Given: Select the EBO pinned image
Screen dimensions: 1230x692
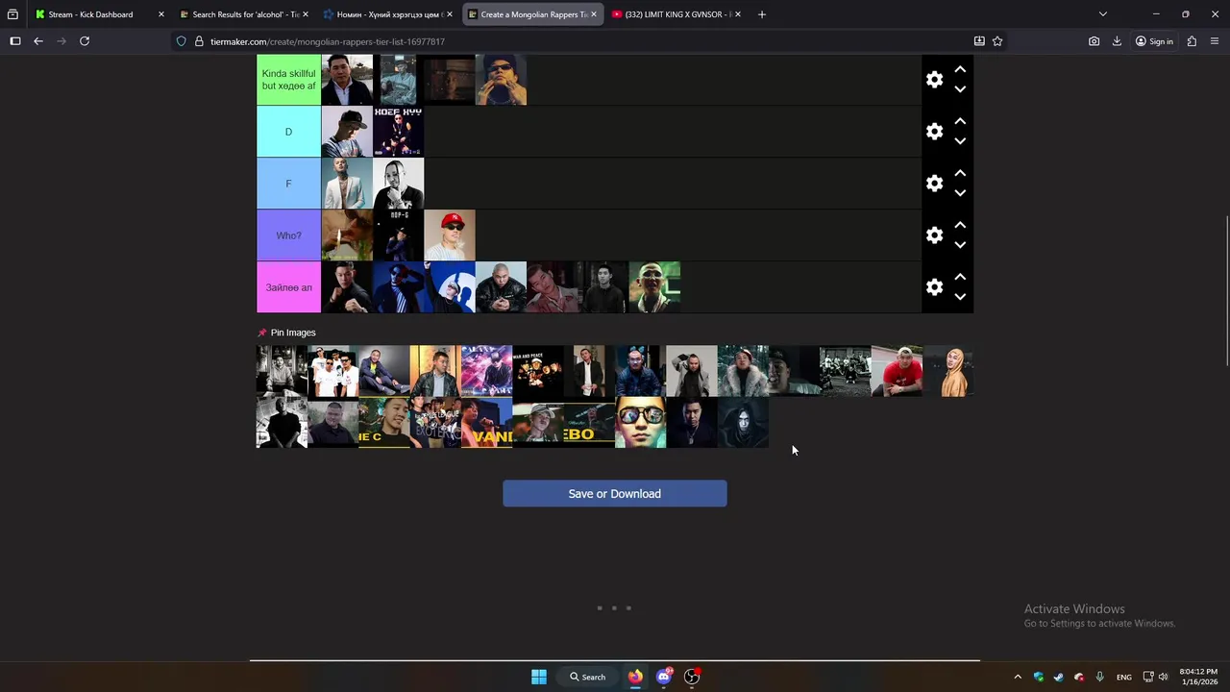Looking at the screenshot, I should pyautogui.click(x=589, y=423).
